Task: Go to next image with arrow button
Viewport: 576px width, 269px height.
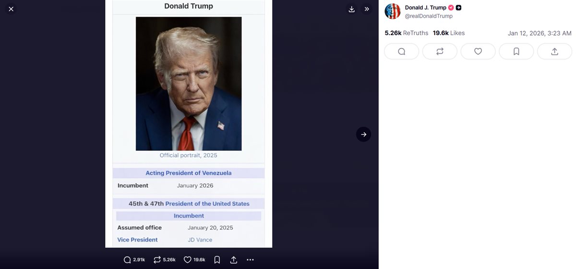Action: (x=363, y=134)
